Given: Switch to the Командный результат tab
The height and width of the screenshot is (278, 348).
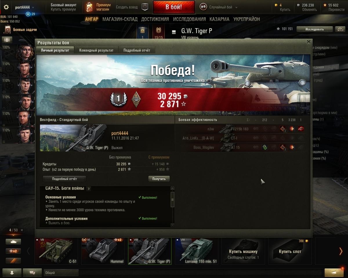Looking at the screenshot, I should pos(96,50).
